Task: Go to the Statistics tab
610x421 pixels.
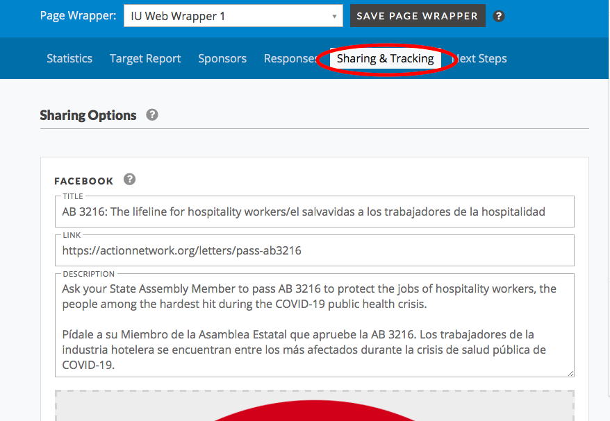Action: click(x=69, y=59)
